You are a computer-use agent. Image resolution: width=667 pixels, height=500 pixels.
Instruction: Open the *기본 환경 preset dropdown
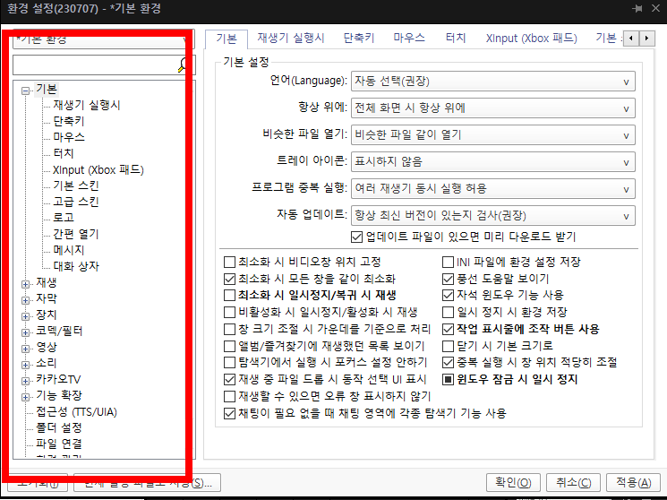(103, 39)
